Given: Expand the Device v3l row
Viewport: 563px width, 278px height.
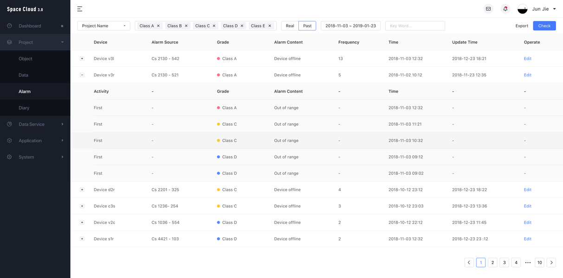Looking at the screenshot, I should click(82, 58).
